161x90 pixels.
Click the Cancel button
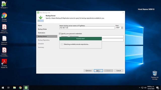pyautogui.click(x=118, y=70)
